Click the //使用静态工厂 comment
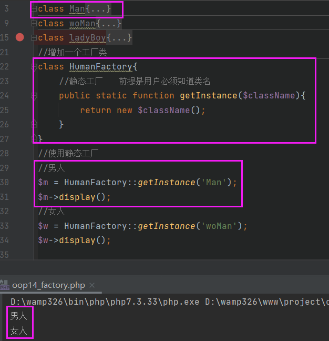Viewport: 329px width, 341px height. (68, 153)
